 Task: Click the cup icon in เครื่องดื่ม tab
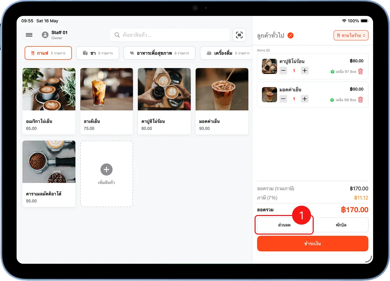click(x=209, y=53)
